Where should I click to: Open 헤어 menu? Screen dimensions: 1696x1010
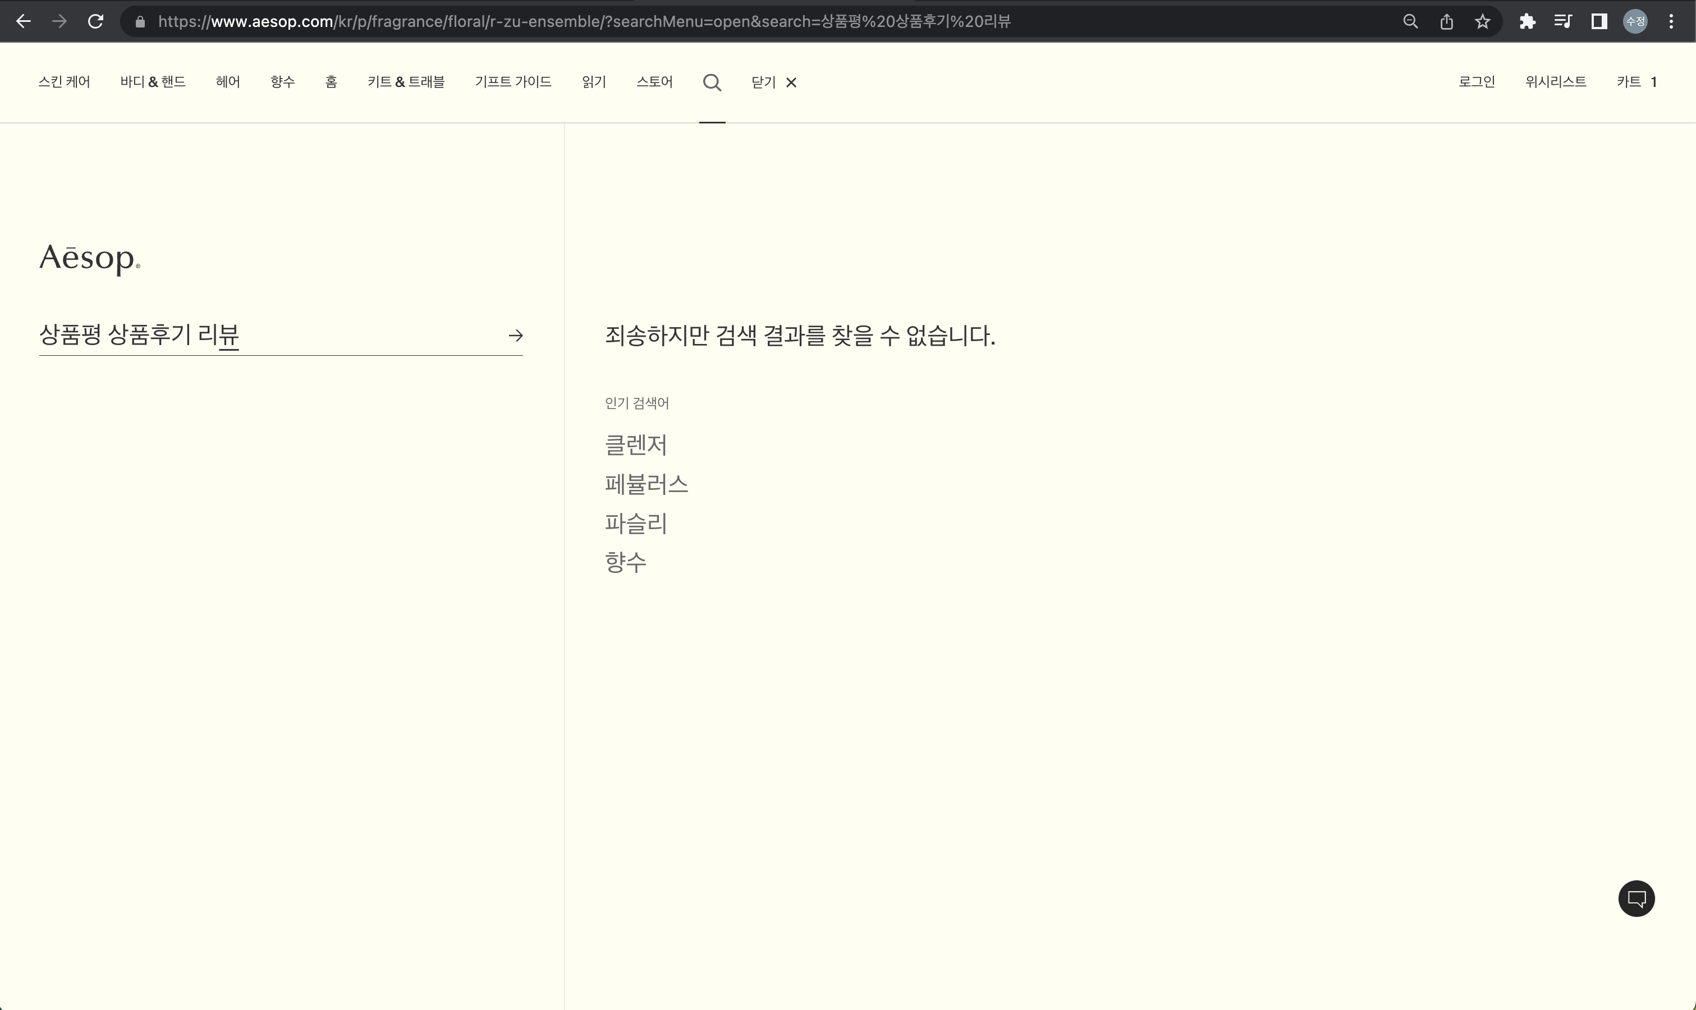point(228,82)
